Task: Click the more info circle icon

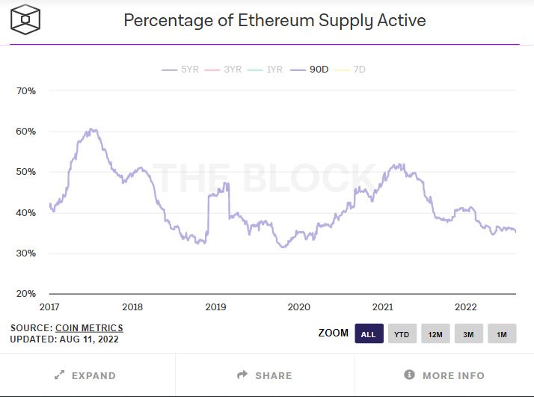Action: (x=409, y=375)
